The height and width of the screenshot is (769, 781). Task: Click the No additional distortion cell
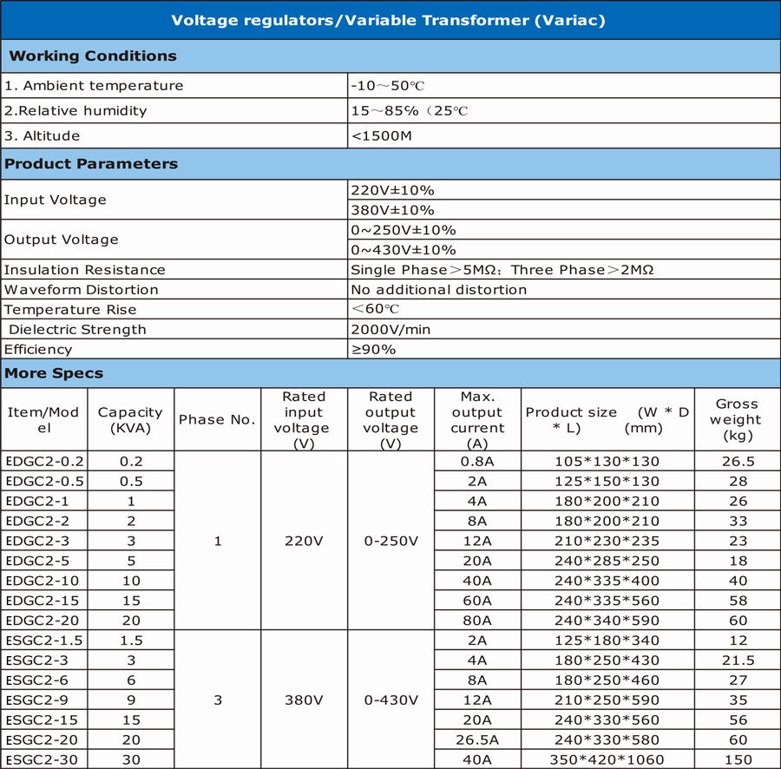[564, 289]
